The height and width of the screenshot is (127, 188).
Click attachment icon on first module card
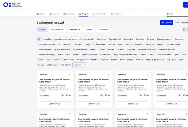pos(62,95)
